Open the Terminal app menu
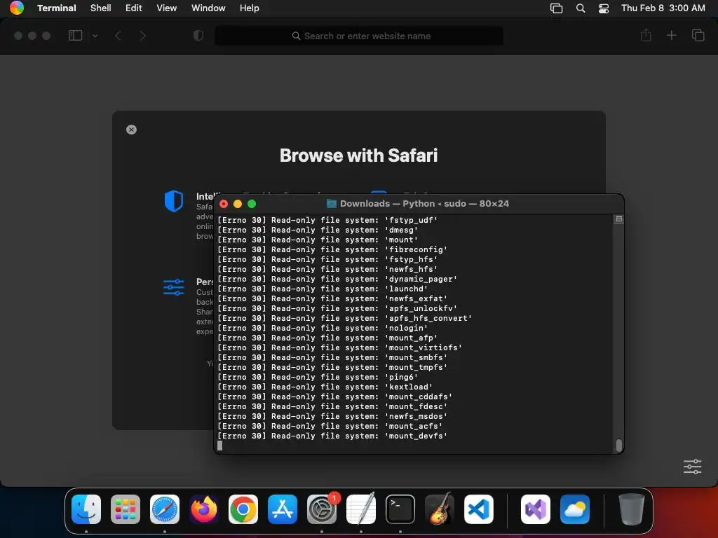Viewport: 718px width, 538px height. (57, 8)
